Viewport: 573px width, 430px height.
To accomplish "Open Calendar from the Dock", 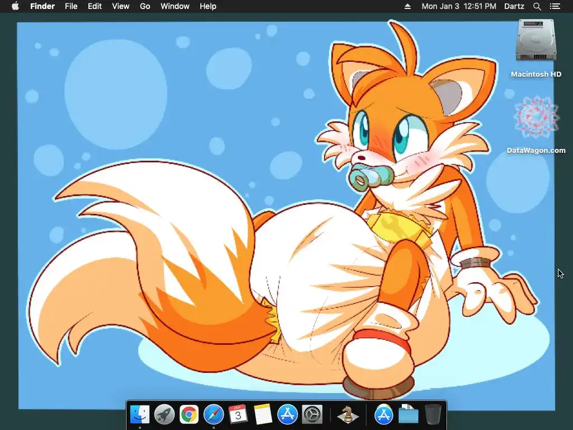I will coord(238,414).
